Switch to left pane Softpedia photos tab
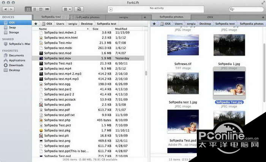This screenshot has height=162, width=266. [87, 17]
